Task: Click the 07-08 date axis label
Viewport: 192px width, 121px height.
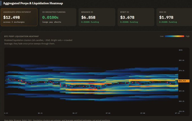Action: 143,113
